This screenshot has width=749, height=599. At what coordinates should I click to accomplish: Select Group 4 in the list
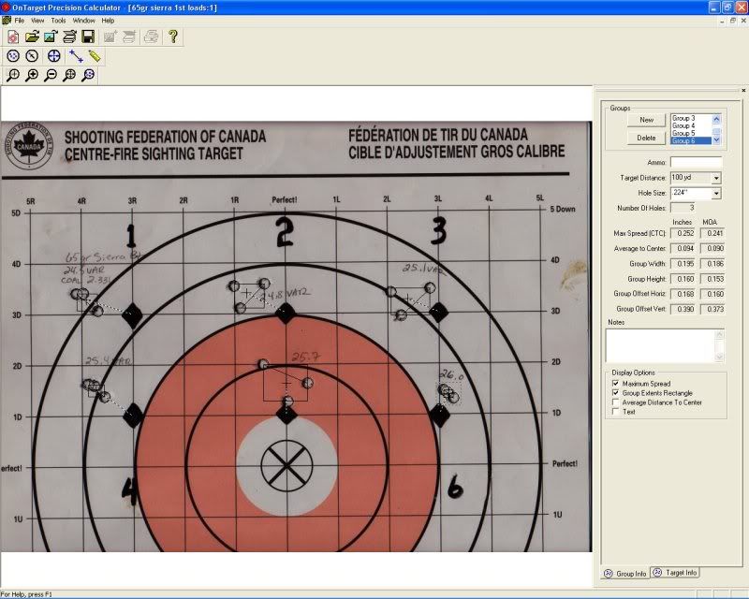point(691,125)
